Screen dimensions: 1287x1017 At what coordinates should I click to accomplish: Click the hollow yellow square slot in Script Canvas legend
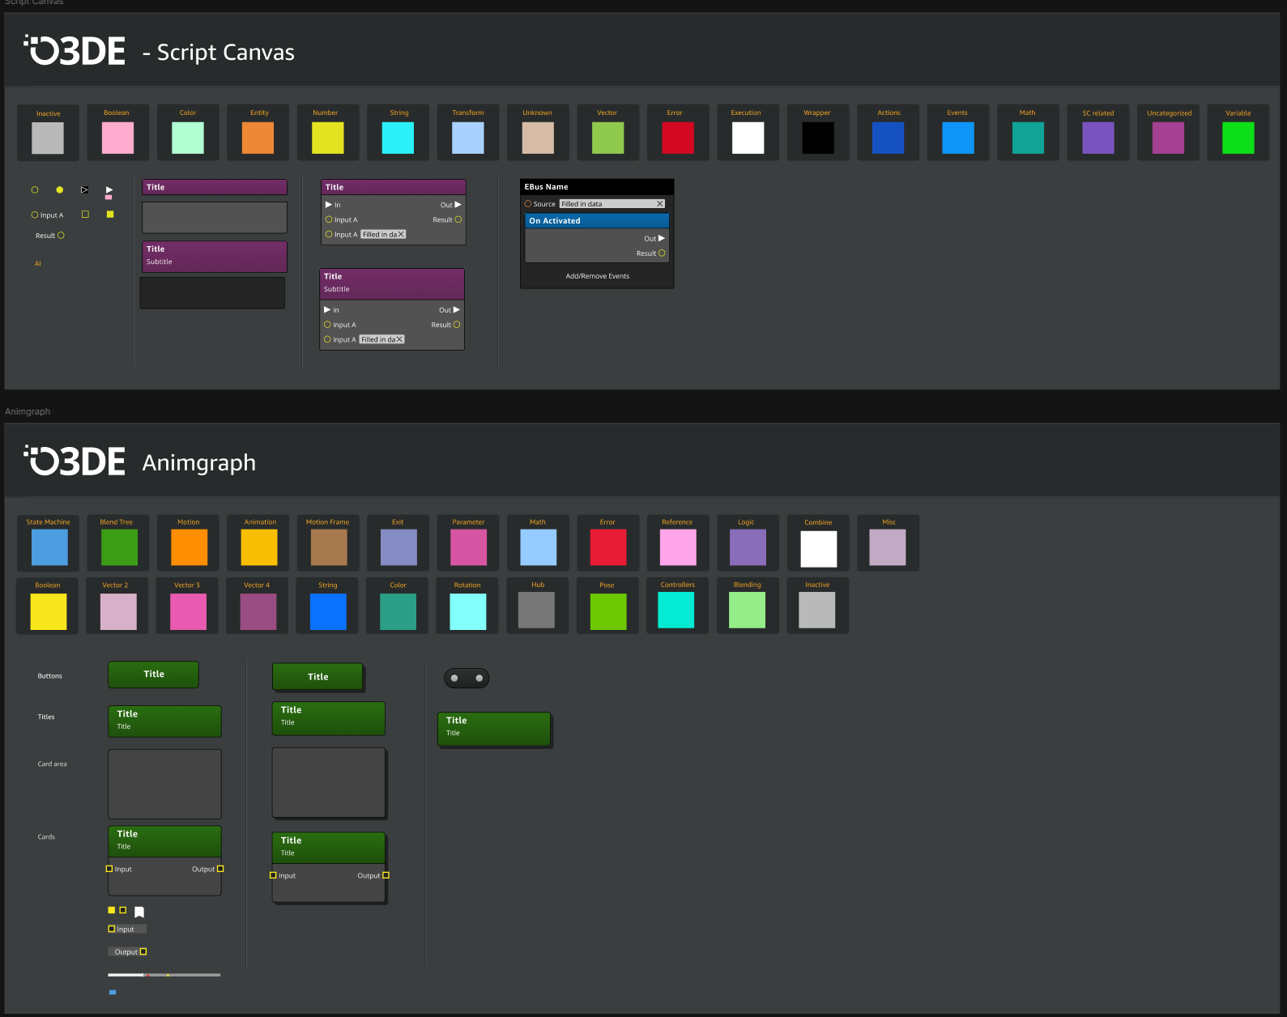[x=85, y=215]
